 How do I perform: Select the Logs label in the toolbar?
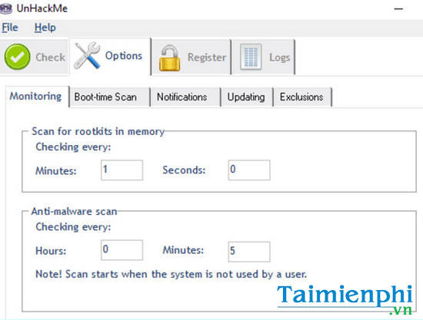point(280,58)
